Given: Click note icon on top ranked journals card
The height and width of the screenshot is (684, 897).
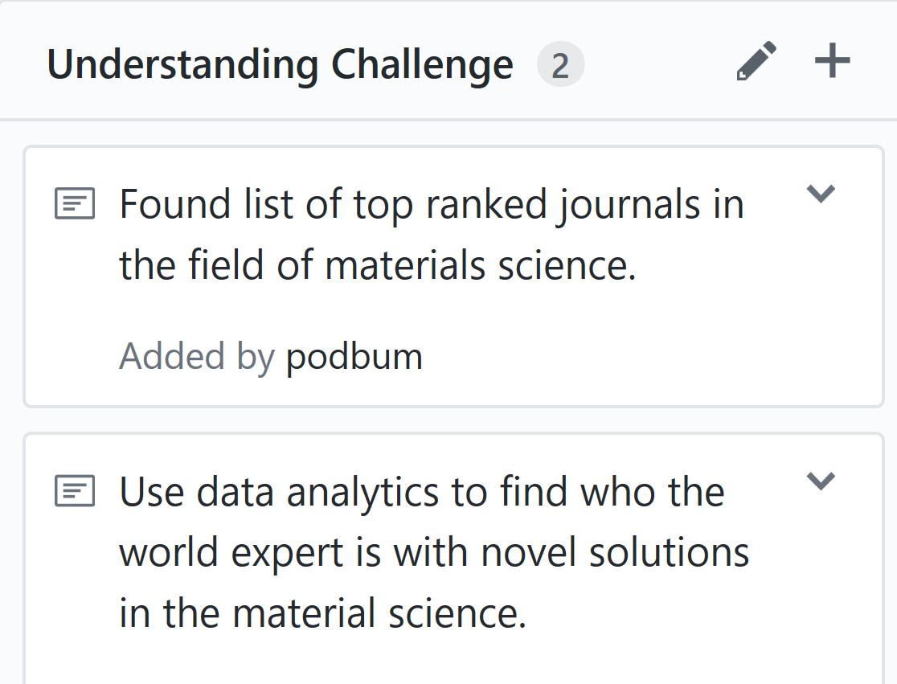Looking at the screenshot, I should [75, 203].
